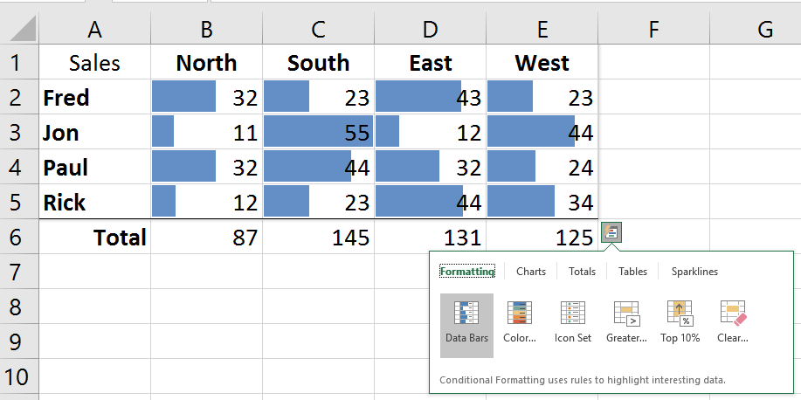Select the Greater Than formatting option
Screen dimensions: 801x400
[x=626, y=322]
